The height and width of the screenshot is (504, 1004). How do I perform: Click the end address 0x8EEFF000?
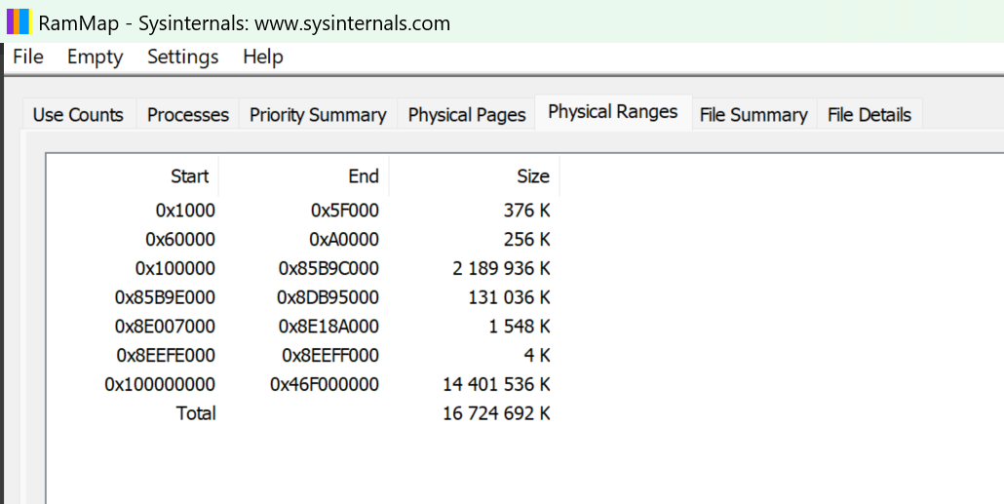point(330,356)
